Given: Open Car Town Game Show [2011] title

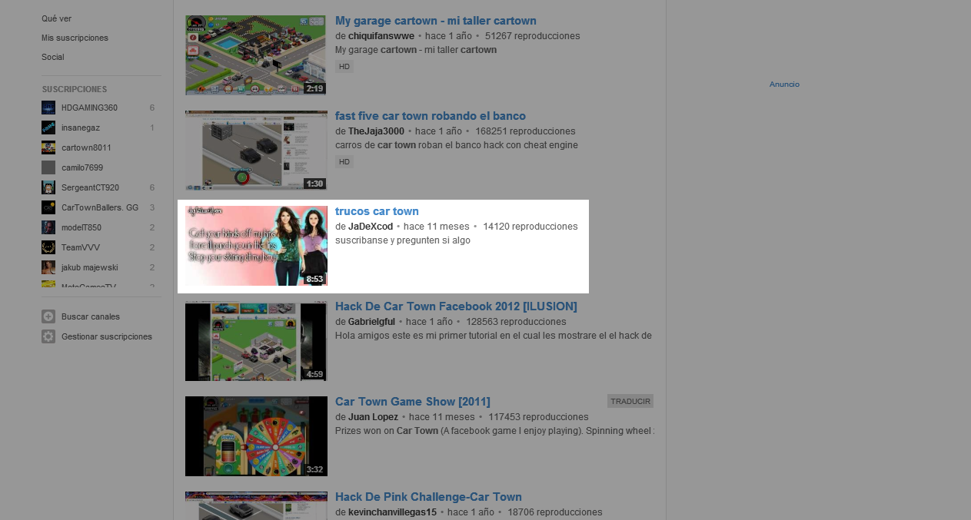Looking at the screenshot, I should tap(413, 402).
